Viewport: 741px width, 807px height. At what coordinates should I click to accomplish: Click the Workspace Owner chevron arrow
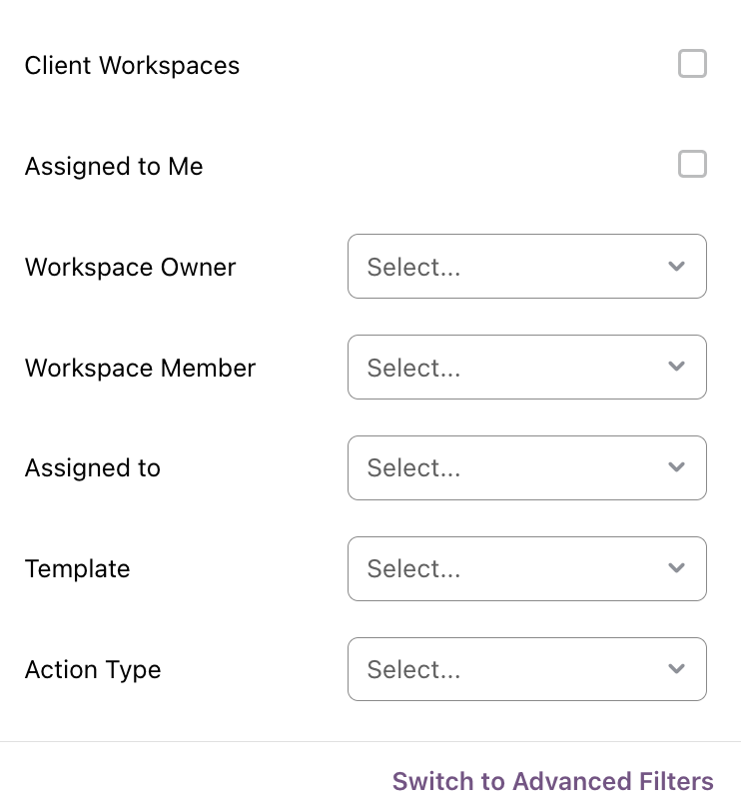click(676, 266)
